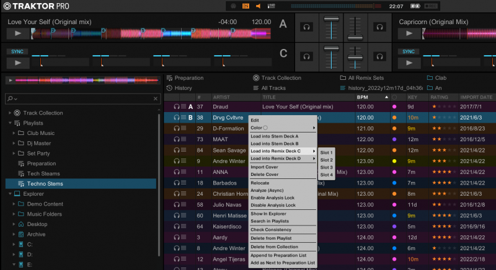Clear the search field with the X
Image resolution: width=496 pixels, height=270 pixels.
click(156, 99)
